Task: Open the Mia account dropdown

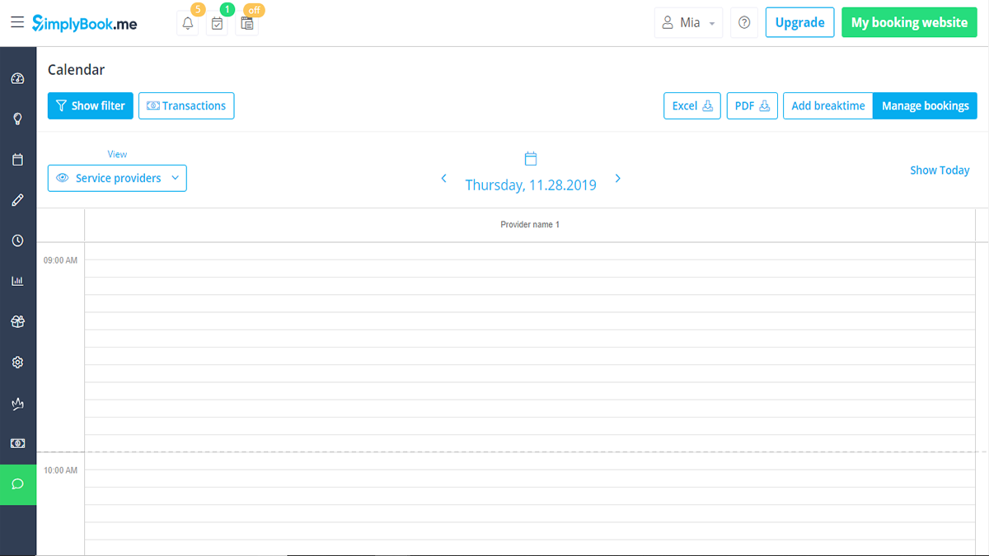Action: point(688,22)
